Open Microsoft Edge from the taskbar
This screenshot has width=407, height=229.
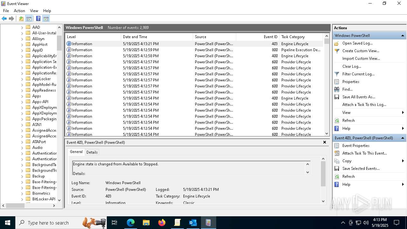click(131, 223)
